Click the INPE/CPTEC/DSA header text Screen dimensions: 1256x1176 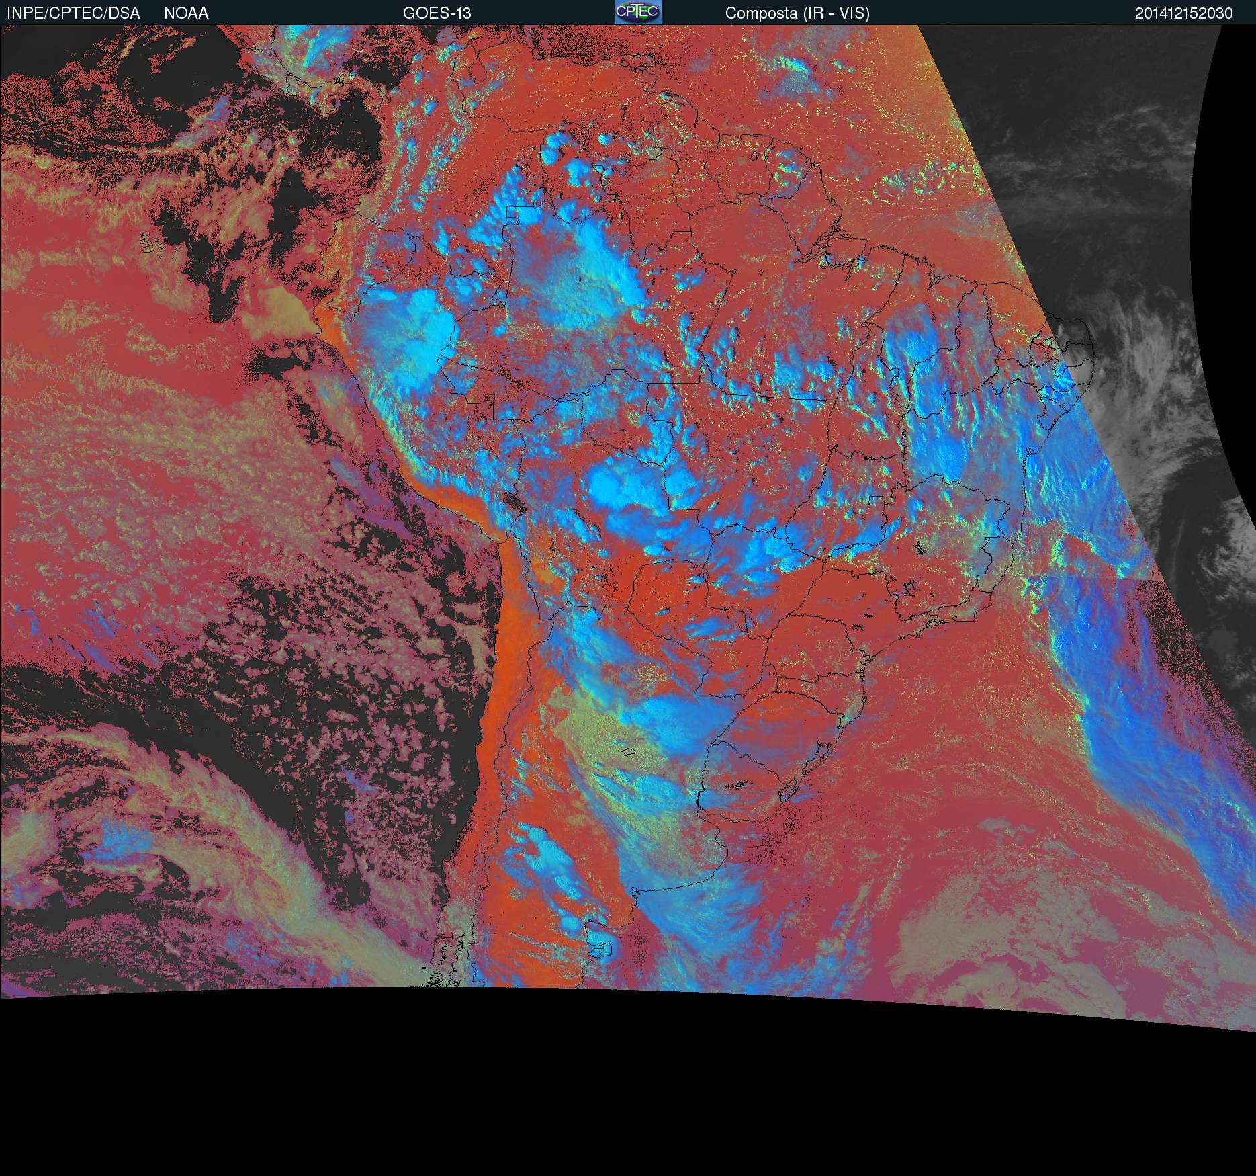(x=73, y=13)
